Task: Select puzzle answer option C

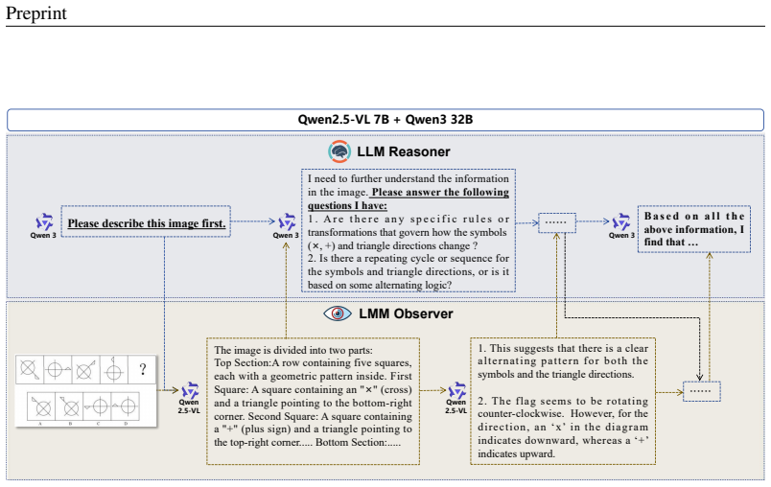Action: pos(98,406)
